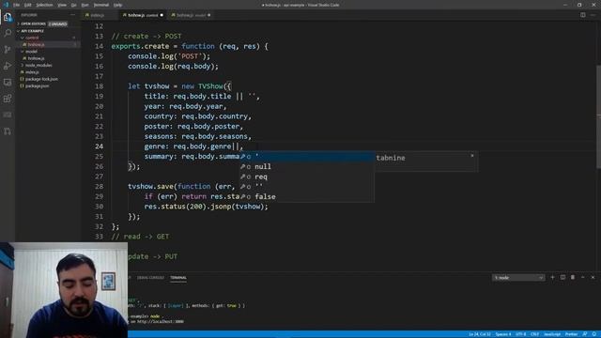Screen dimensions: 601x338
Task: Click the VS Code logo in title bar
Action: 6,5
